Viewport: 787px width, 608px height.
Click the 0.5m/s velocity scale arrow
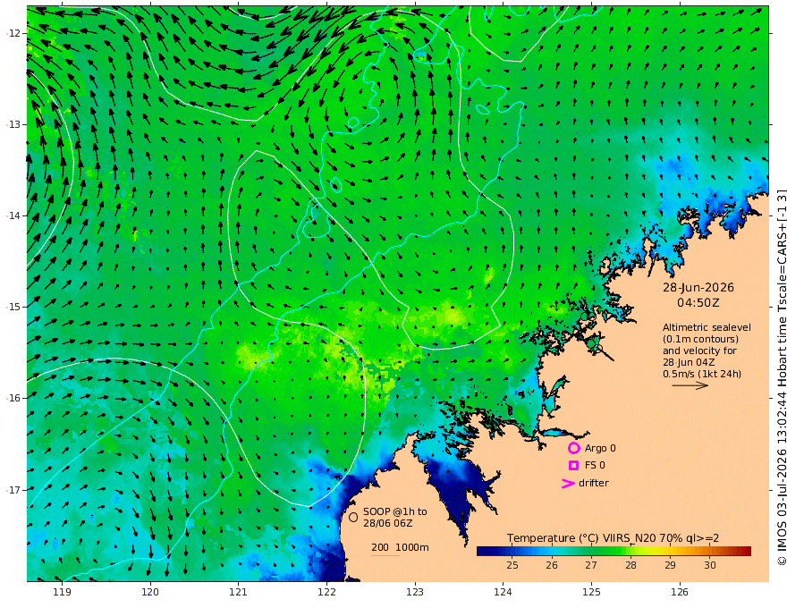click(690, 385)
